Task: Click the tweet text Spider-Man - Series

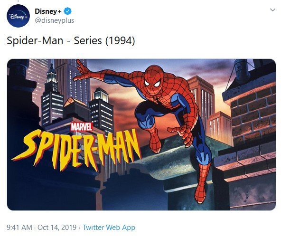Action: tap(54, 40)
